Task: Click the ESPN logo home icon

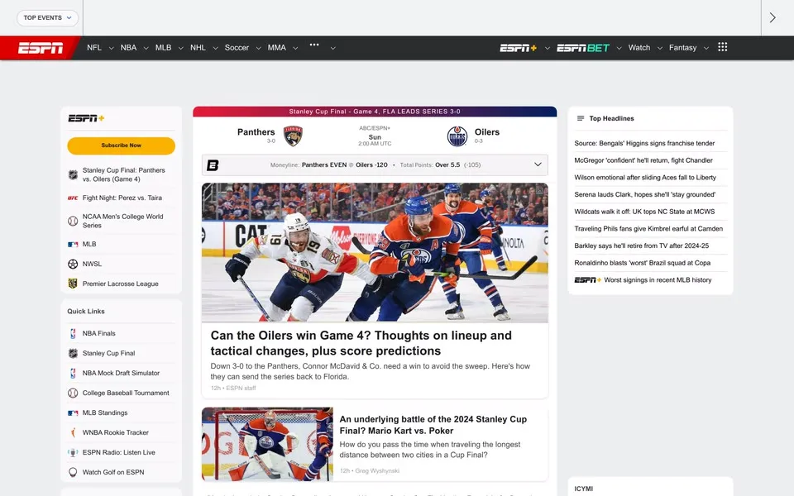Action: [41, 48]
